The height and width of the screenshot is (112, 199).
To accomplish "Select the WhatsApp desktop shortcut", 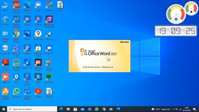I will tap(16, 93).
